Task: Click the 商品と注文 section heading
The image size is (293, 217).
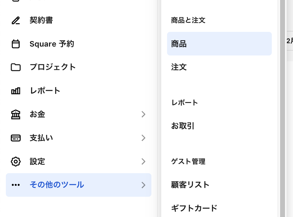Action: pos(188,20)
